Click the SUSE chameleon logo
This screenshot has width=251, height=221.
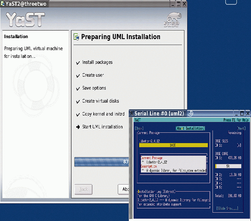[x=173, y=19]
